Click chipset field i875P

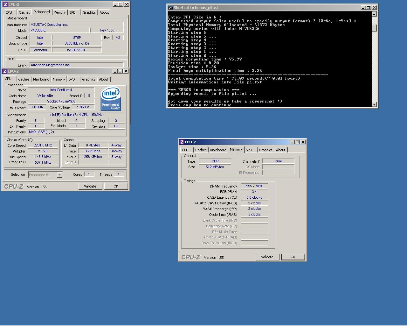(77, 38)
